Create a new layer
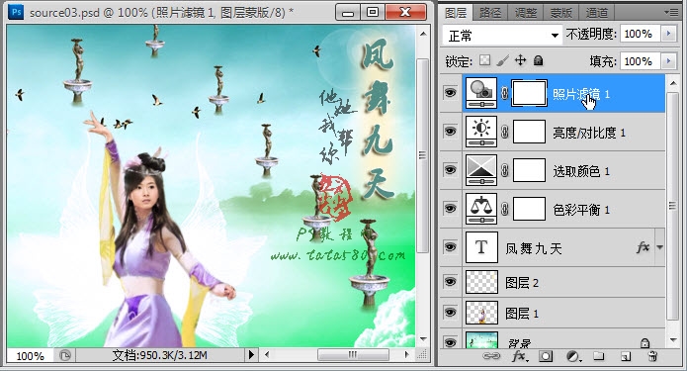The image size is (687, 371). click(626, 356)
